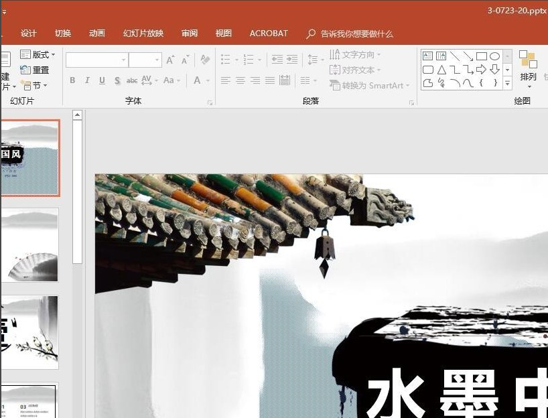Select the second slide thumbnail with fan
This screenshot has height=418, width=548.
tap(29, 245)
